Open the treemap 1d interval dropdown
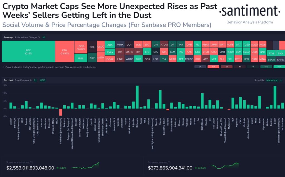Image resolution: width=285 pixels, height=177 pixels. 44,37
